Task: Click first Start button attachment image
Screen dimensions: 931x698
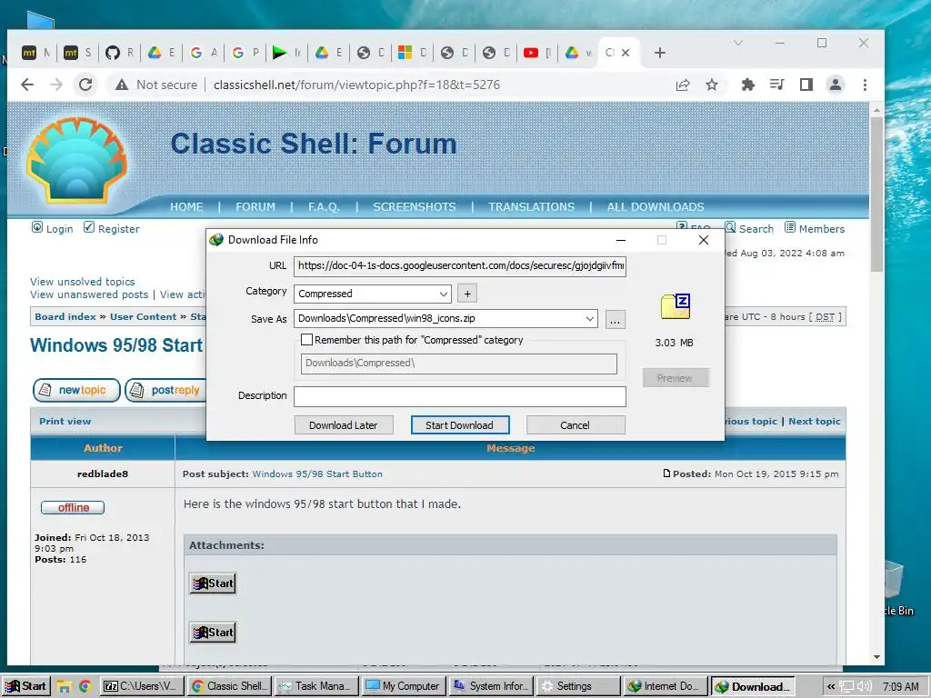Action: click(213, 583)
